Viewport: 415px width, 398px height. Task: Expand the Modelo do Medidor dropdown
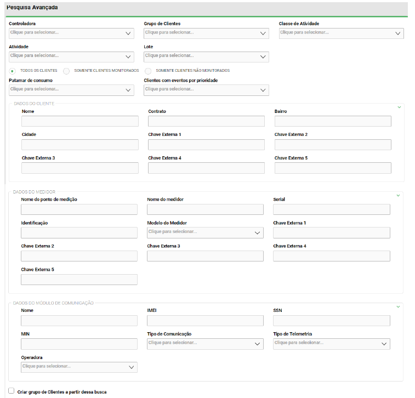[x=205, y=232]
